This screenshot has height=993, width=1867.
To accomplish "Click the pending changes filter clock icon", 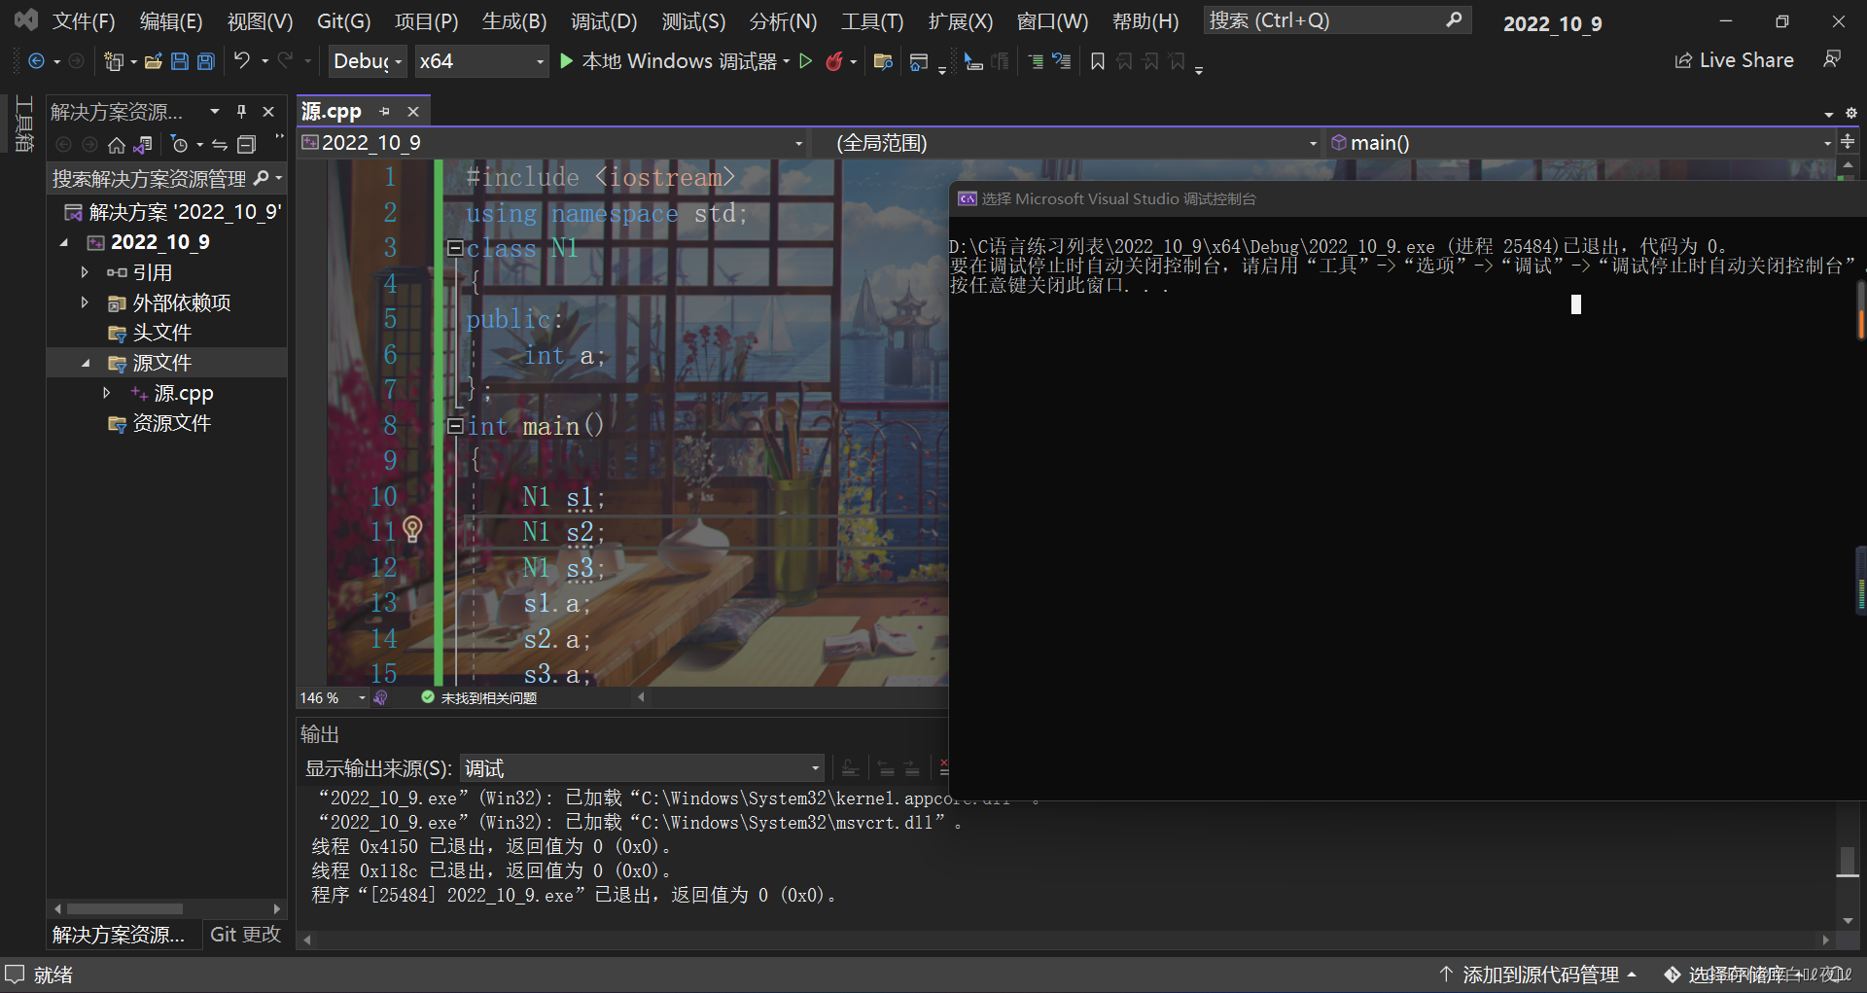I will coord(179,145).
